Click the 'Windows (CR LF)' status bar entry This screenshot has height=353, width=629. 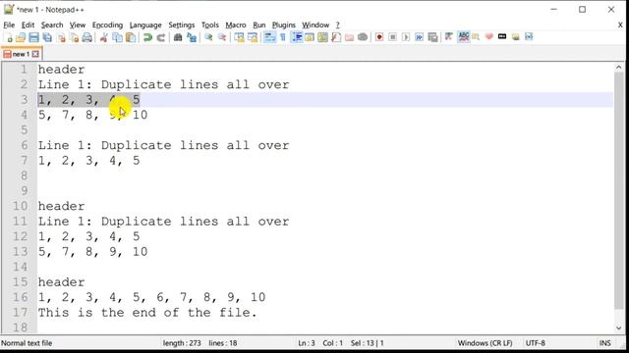pos(485,343)
